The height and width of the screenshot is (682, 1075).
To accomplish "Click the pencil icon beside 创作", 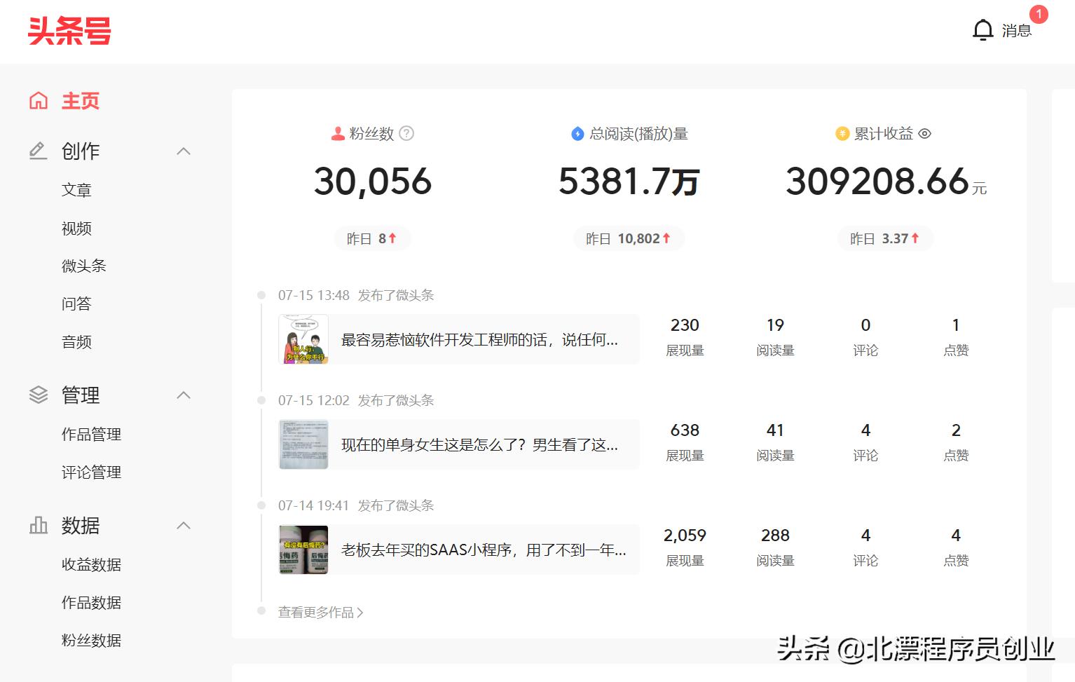I will [x=39, y=151].
